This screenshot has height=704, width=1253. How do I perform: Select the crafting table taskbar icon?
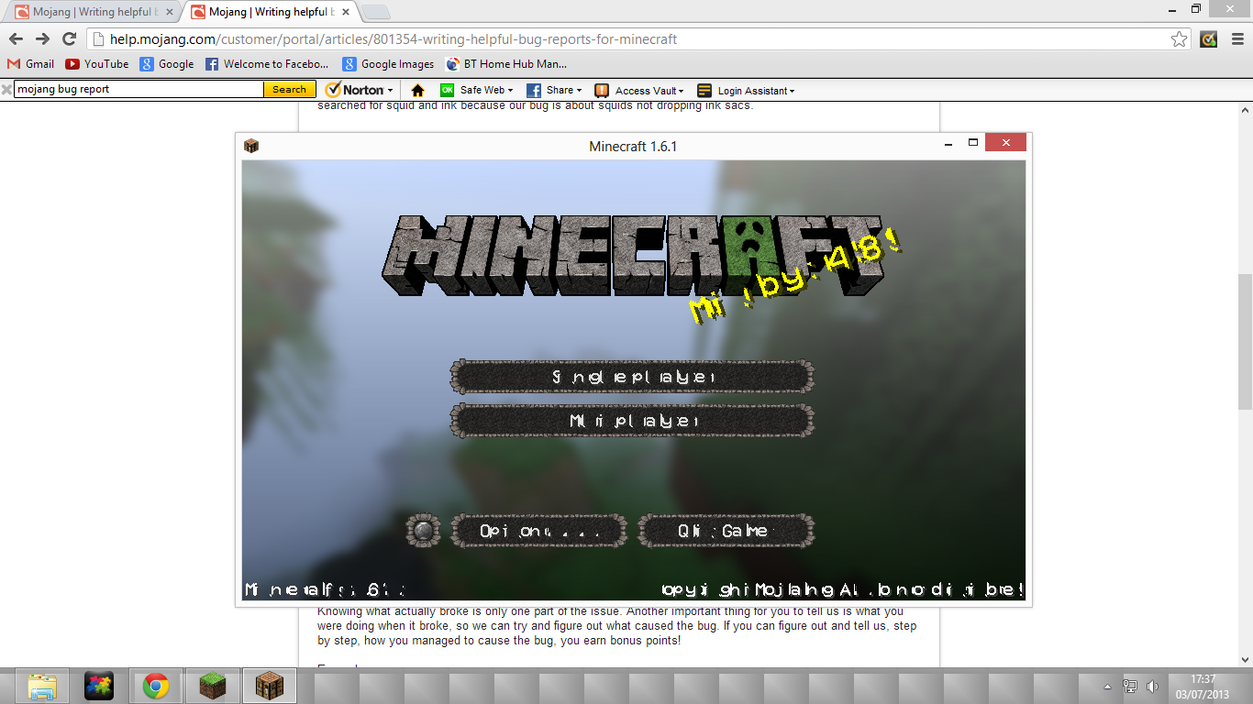(x=269, y=686)
